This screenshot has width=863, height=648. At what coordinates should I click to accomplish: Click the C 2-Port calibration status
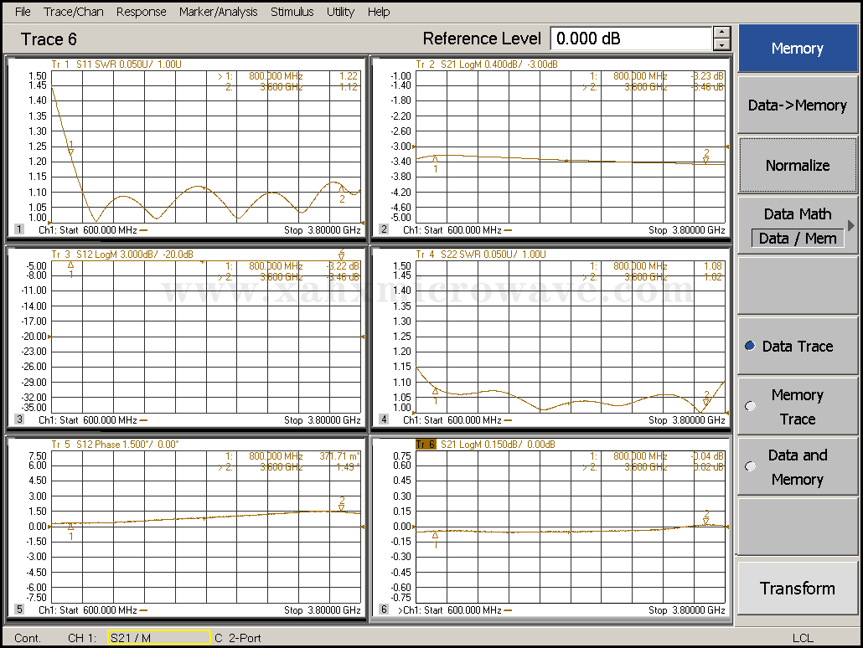[x=237, y=638]
